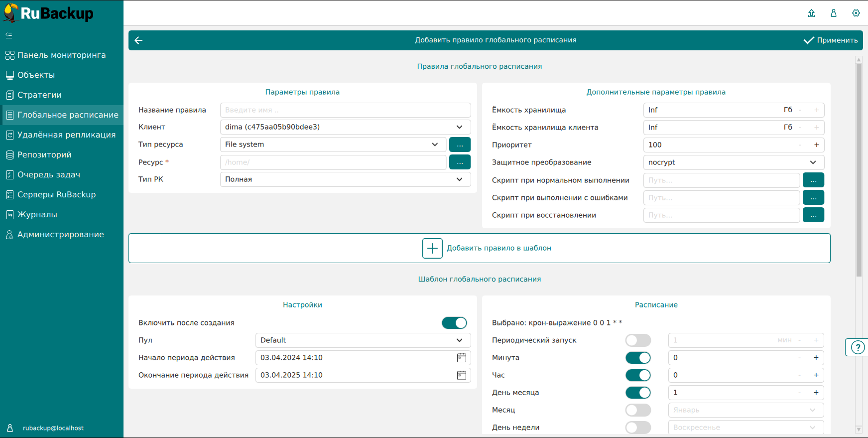Image resolution: width=868 pixels, height=438 pixels.
Task: Click the RuBackup toucan logo
Action: tap(10, 13)
